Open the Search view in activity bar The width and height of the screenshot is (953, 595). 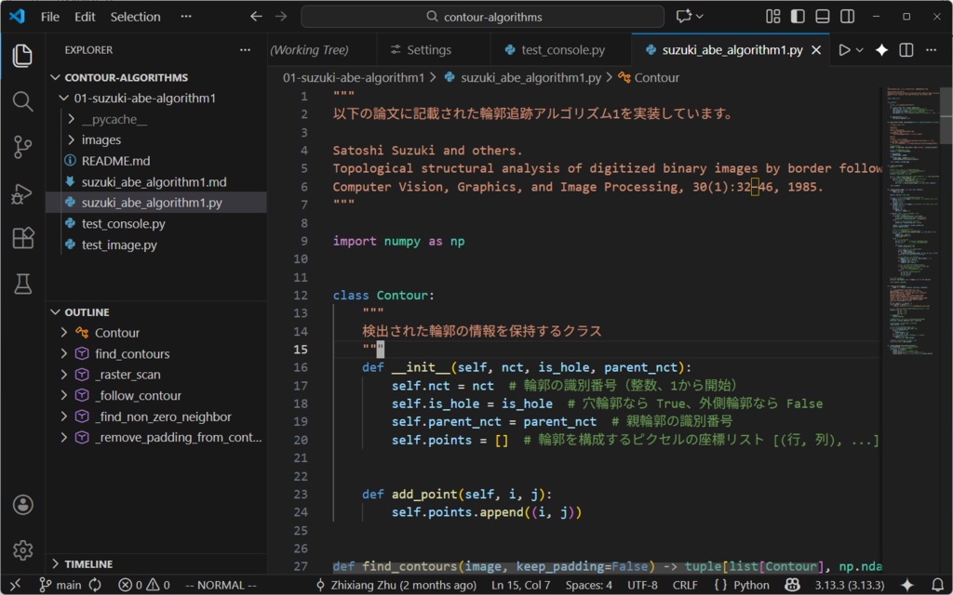pyautogui.click(x=22, y=102)
